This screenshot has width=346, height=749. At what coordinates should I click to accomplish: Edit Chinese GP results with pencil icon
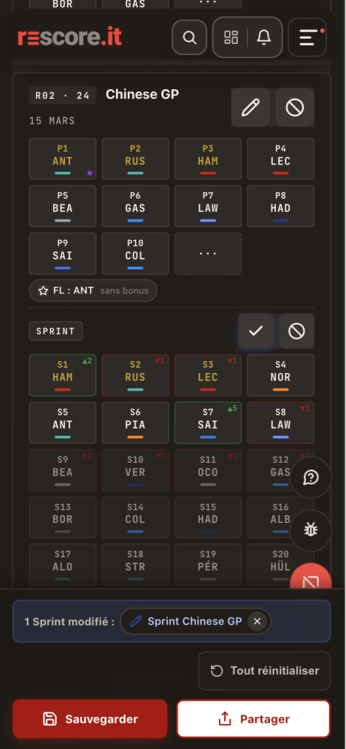point(250,108)
